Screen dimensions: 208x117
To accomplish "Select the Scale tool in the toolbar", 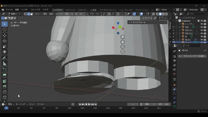I will pyautogui.click(x=5, y=46).
